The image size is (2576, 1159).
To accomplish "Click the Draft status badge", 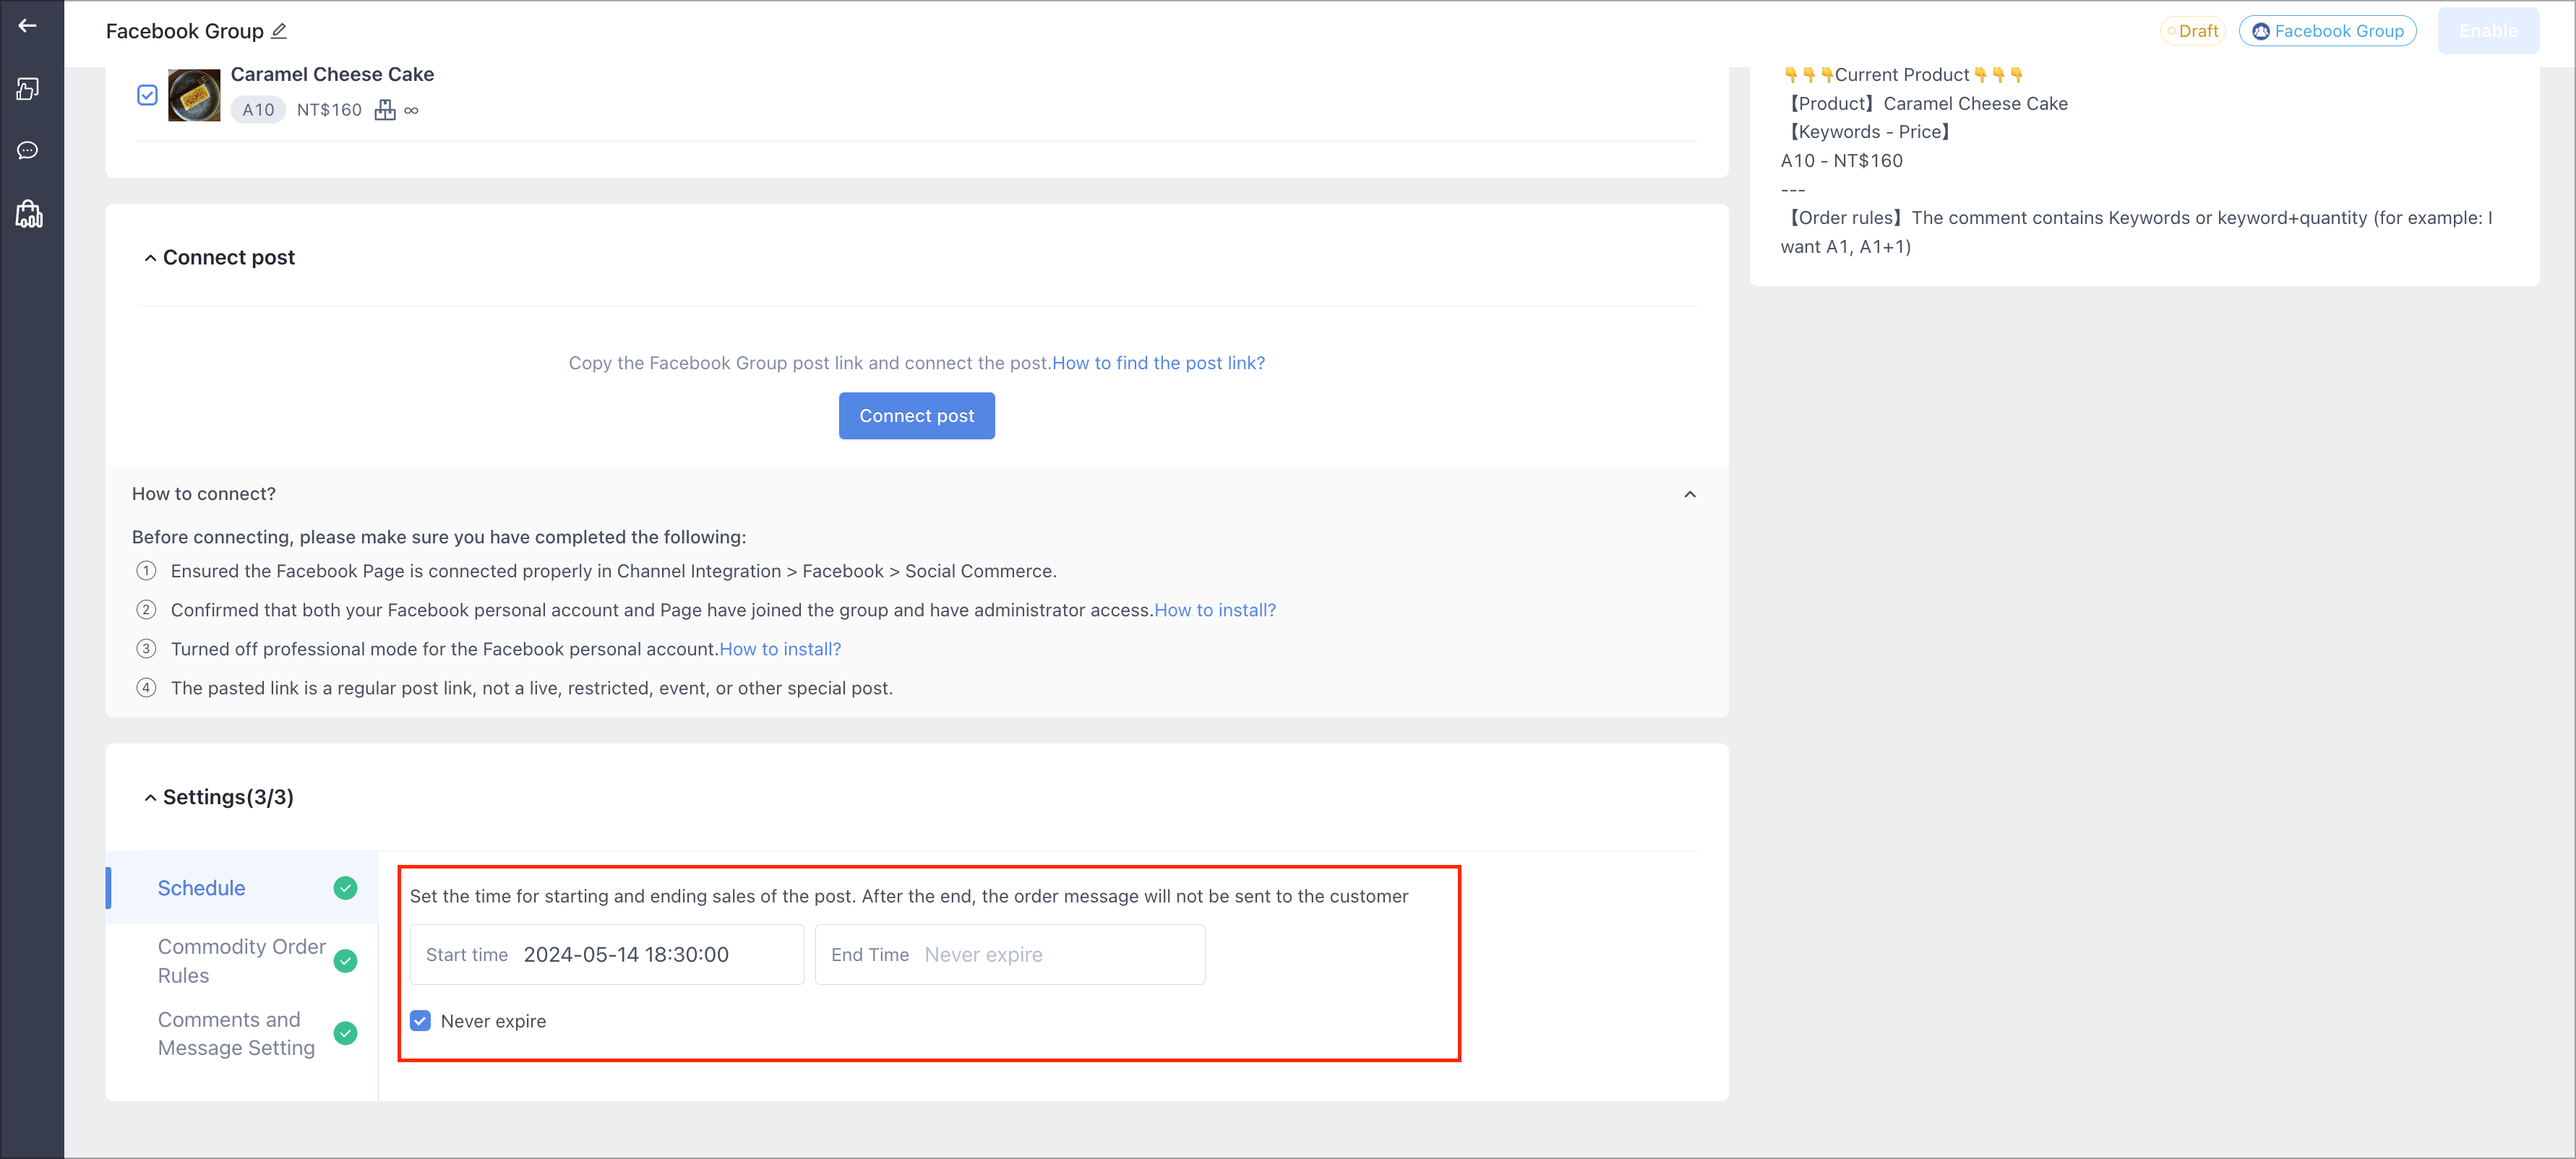I will pyautogui.click(x=2192, y=31).
